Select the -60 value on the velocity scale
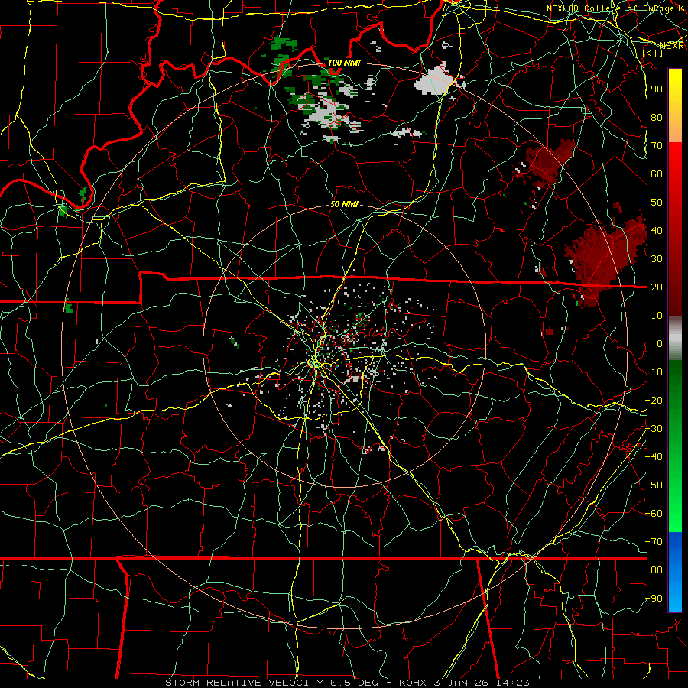The image size is (688, 688). pos(654,514)
